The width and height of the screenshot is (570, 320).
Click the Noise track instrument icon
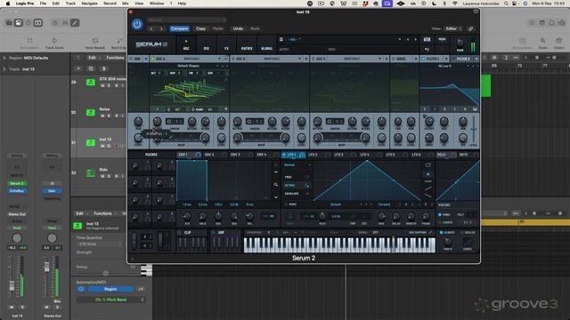pyautogui.click(x=91, y=113)
